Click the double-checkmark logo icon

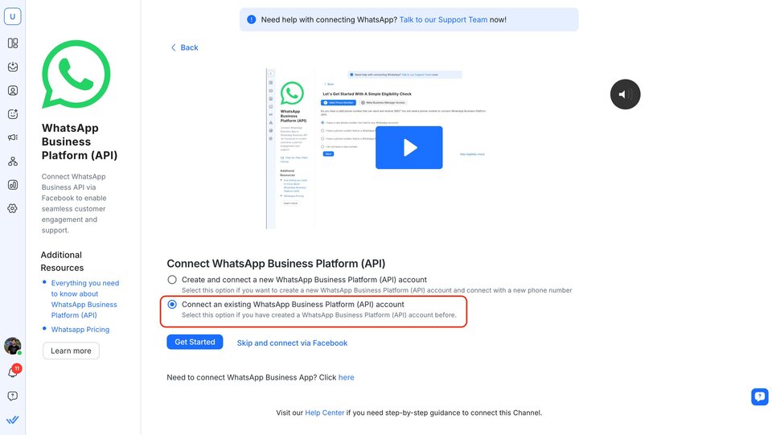(13, 420)
